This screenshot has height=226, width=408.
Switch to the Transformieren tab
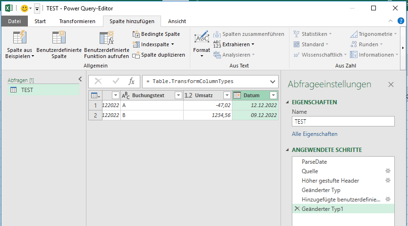(x=77, y=21)
